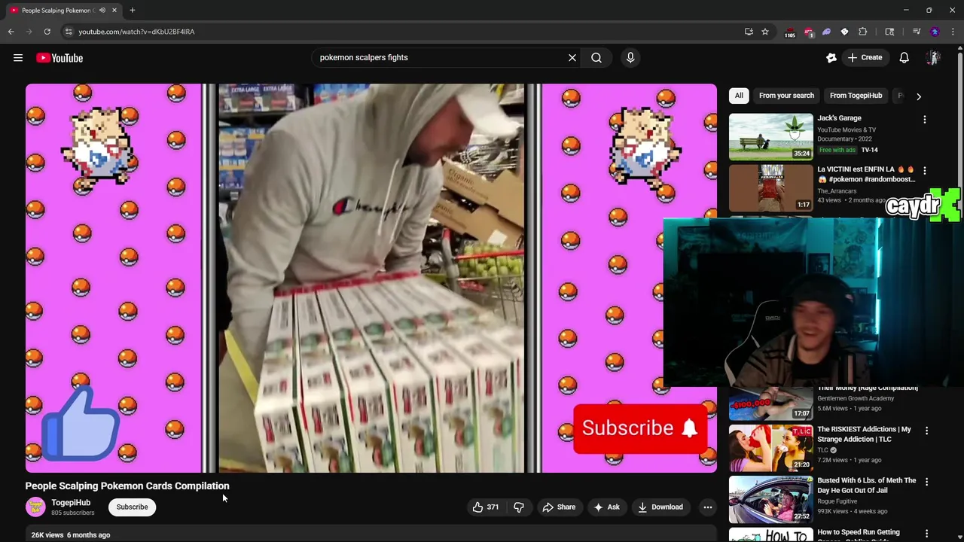Clear the search box text
The height and width of the screenshot is (542, 964).
[x=572, y=57]
